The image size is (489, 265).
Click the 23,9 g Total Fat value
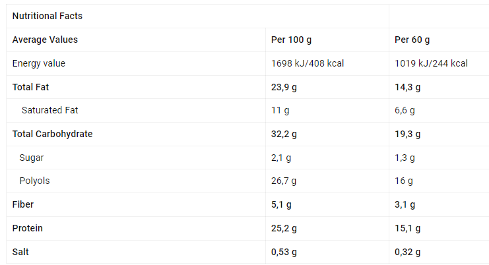click(284, 87)
